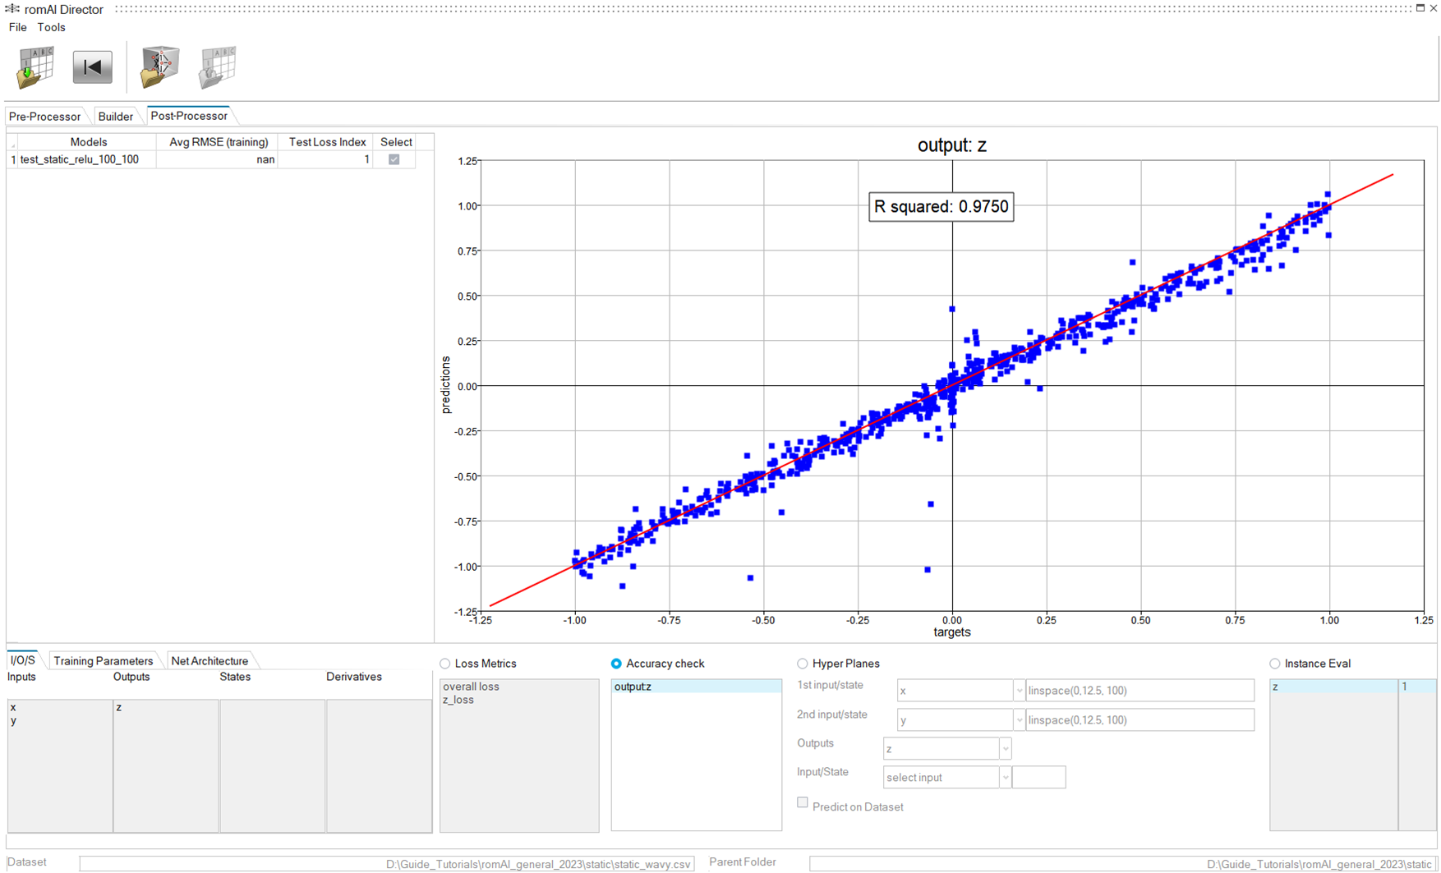Expand the Outputs dropdown showing z
The height and width of the screenshot is (873, 1441).
(x=1005, y=749)
